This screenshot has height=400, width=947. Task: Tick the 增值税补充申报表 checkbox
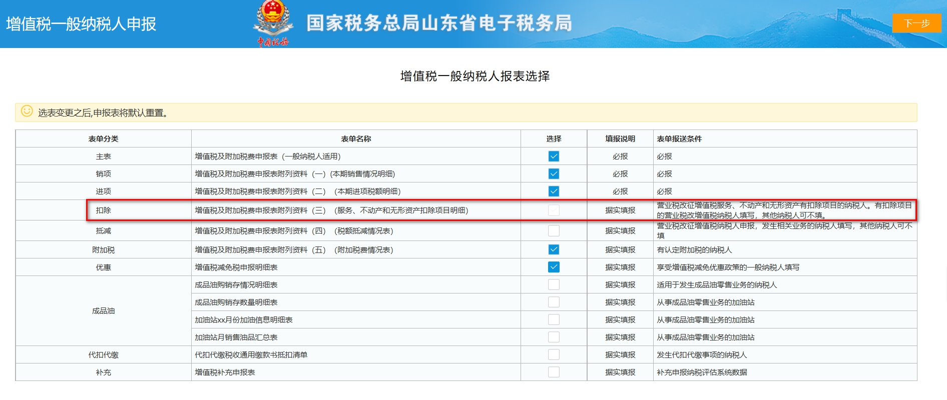click(554, 372)
